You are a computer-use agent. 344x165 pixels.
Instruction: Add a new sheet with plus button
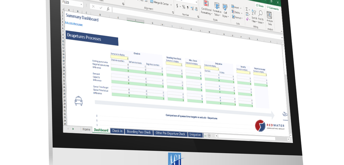209,135
